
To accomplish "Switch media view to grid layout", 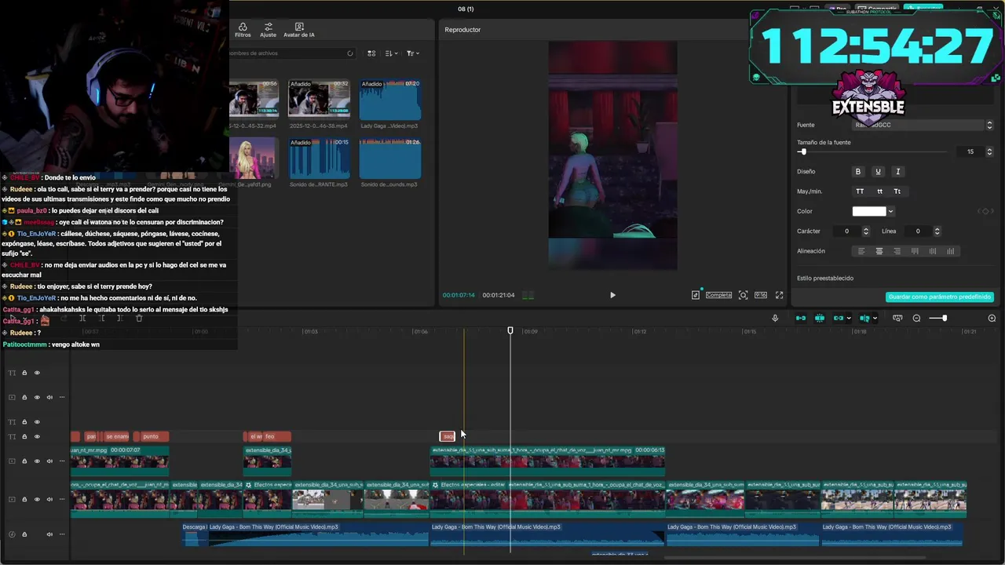I will [371, 53].
